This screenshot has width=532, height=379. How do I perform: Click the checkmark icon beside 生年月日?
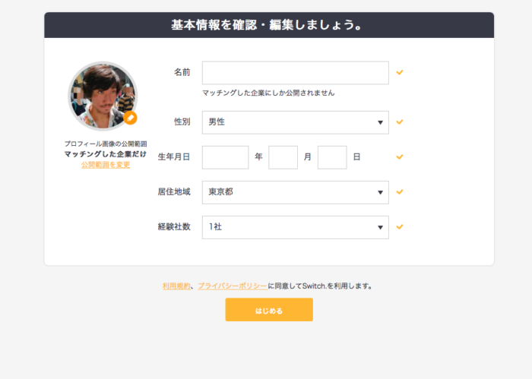pos(400,156)
